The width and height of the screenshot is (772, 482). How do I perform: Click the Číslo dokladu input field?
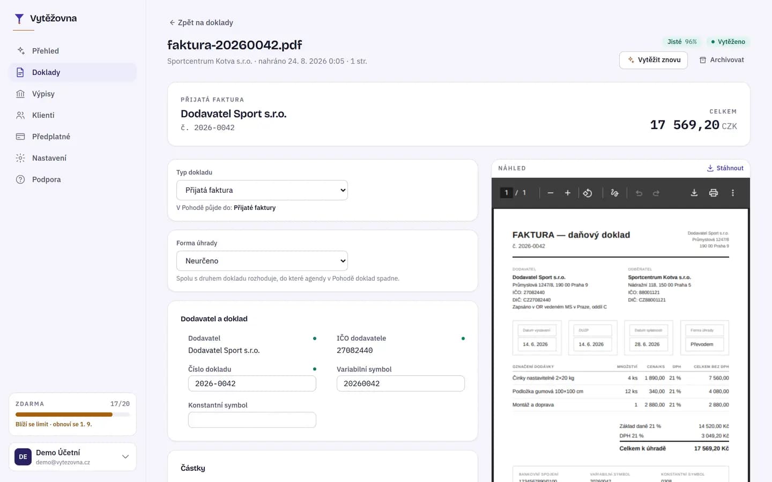pos(252,383)
